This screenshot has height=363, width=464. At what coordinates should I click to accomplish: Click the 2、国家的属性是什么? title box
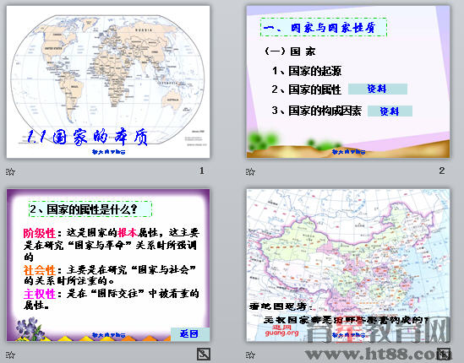90,209
